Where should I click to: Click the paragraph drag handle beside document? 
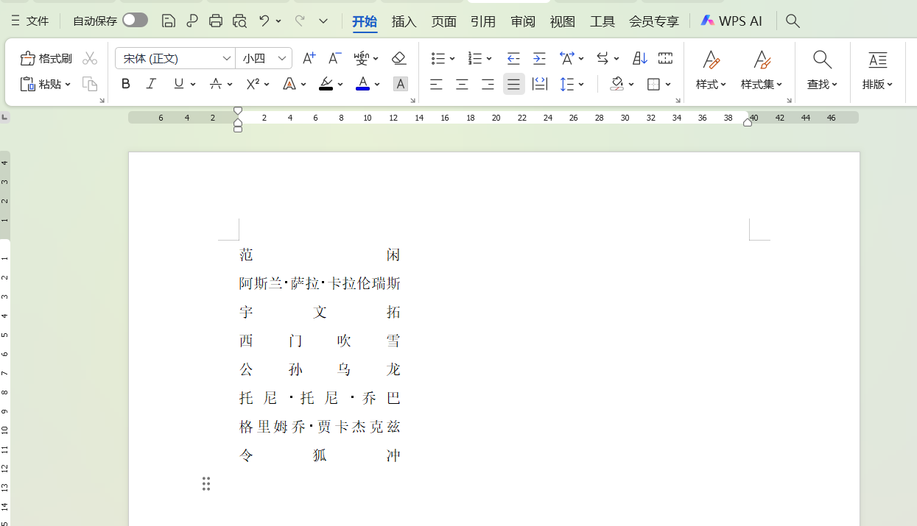[206, 483]
